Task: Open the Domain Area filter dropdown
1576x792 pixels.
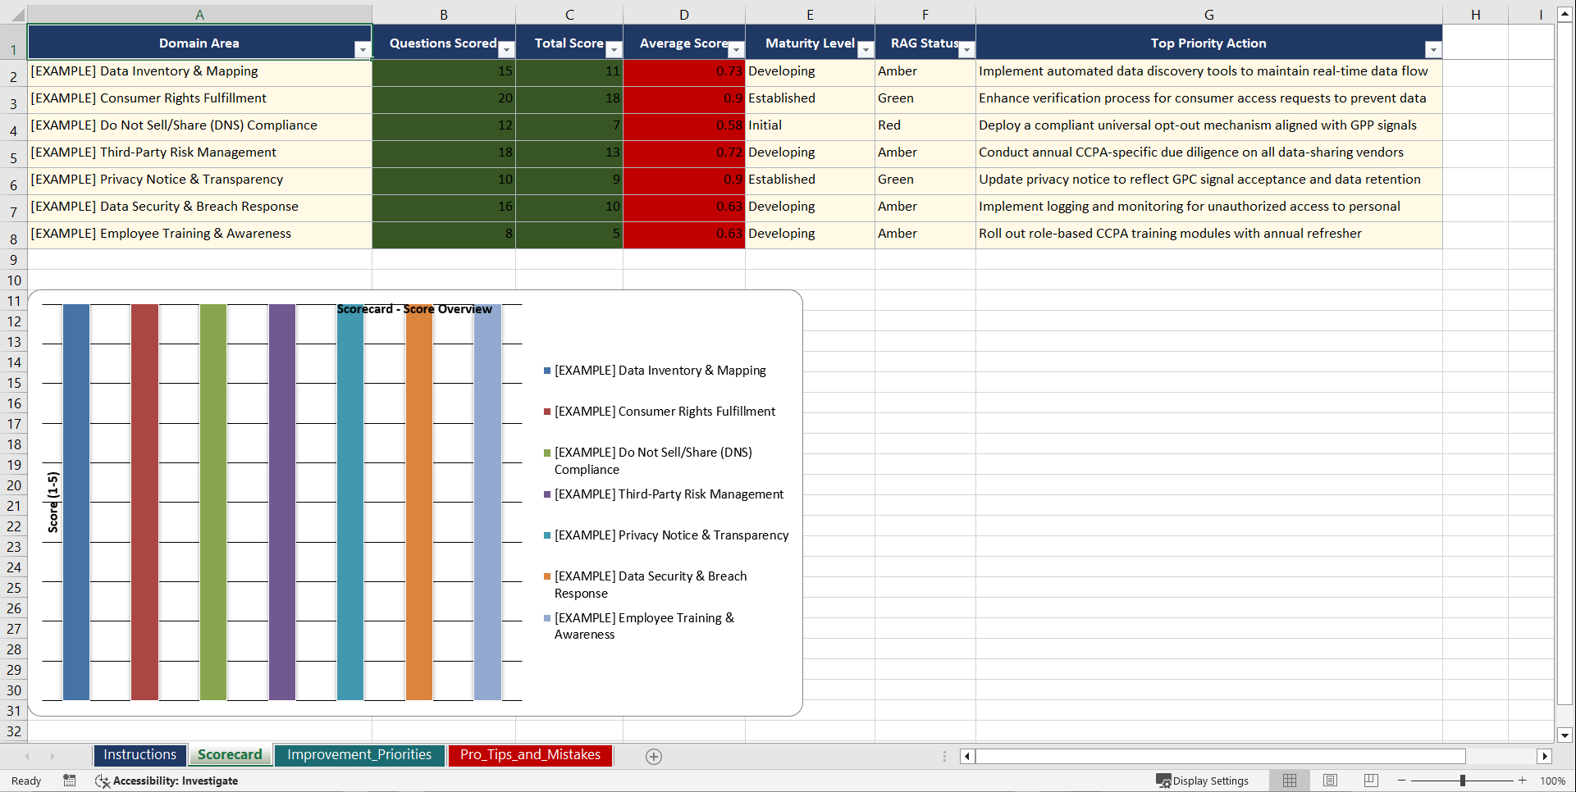Action: 363,50
